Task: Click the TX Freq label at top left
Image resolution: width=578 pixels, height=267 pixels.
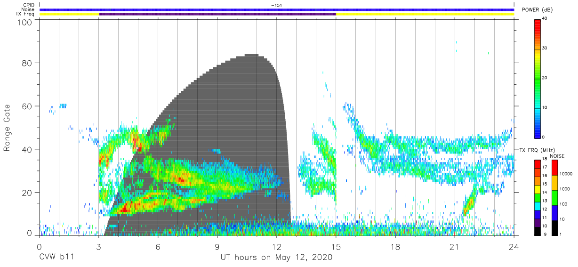Action: (25, 14)
